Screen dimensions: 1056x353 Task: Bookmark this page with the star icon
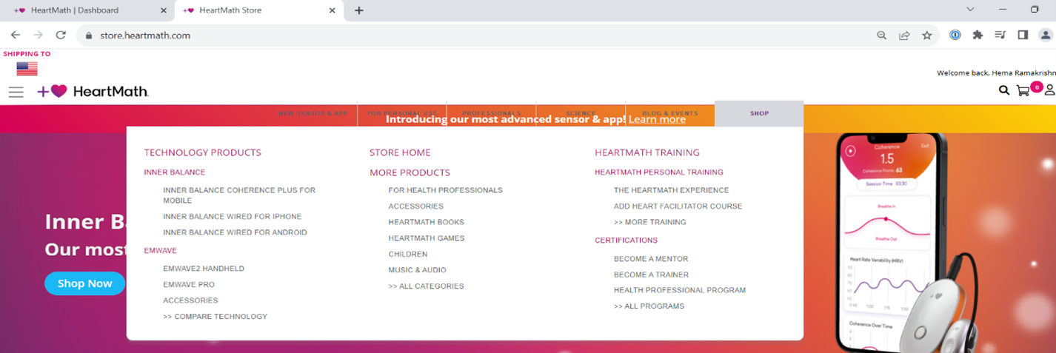[x=926, y=35]
